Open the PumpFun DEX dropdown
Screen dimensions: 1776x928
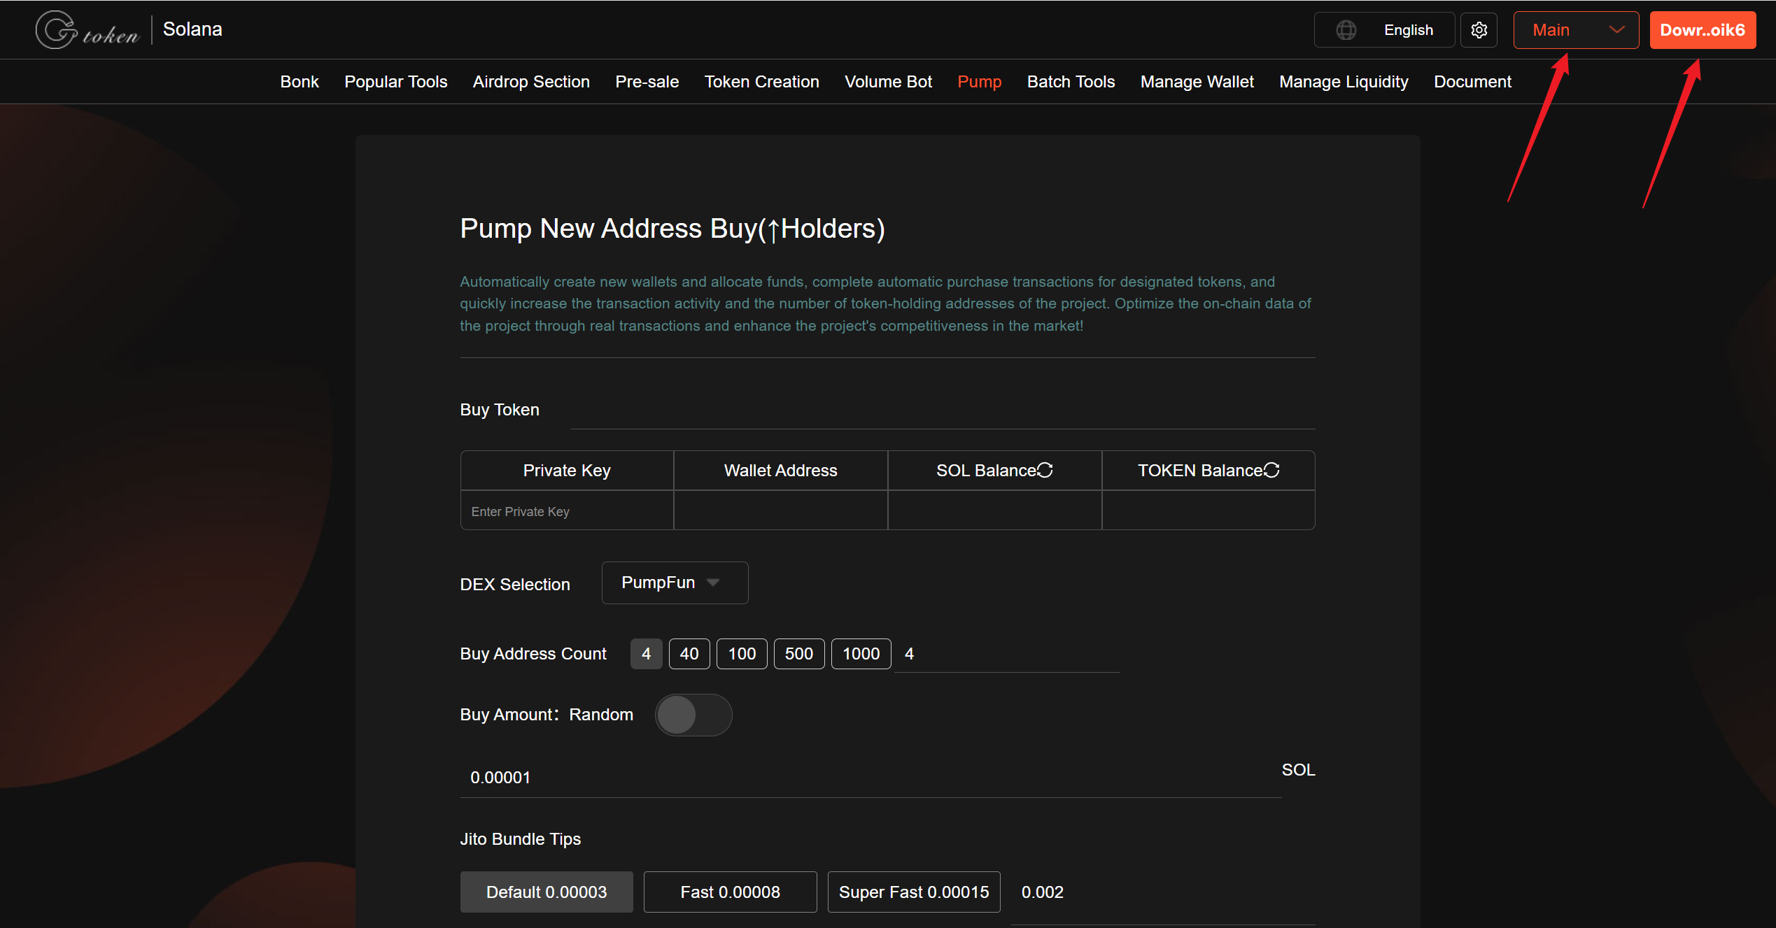pos(674,583)
